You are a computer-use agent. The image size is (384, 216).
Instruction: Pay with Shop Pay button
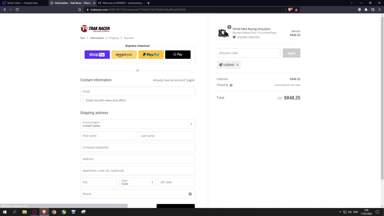click(x=97, y=55)
